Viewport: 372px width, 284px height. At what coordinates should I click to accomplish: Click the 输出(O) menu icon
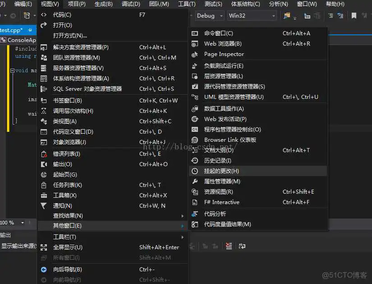click(44, 164)
